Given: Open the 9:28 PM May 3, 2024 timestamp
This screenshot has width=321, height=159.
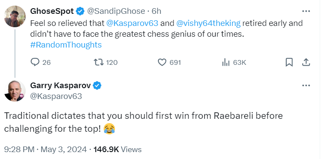Looking at the screenshot, I should [46, 149].
